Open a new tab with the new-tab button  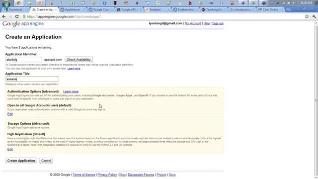[x=288, y=9]
